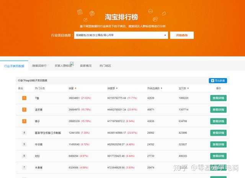Select the 套装/学生校服/工作制服 category name

48,133
